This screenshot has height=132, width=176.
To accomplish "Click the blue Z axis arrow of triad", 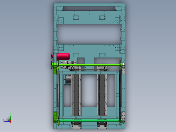I will pyautogui.click(x=7, y=122).
